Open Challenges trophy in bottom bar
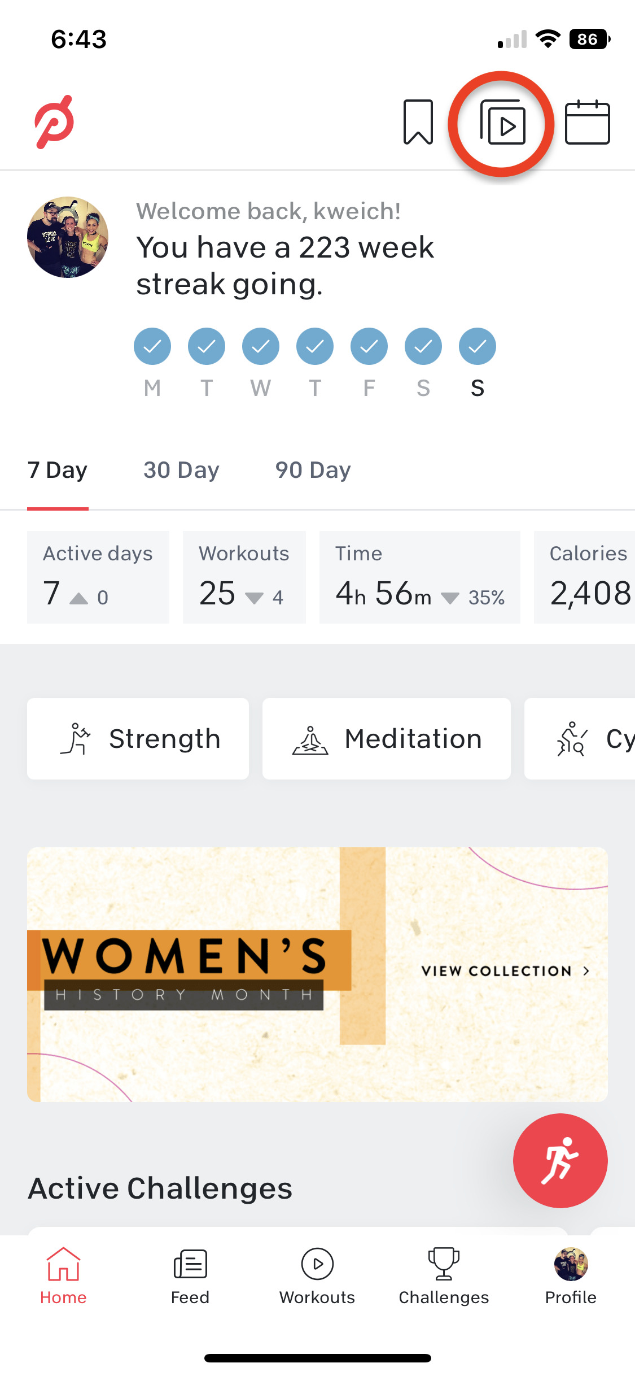635x1376 pixels. 444,1264
